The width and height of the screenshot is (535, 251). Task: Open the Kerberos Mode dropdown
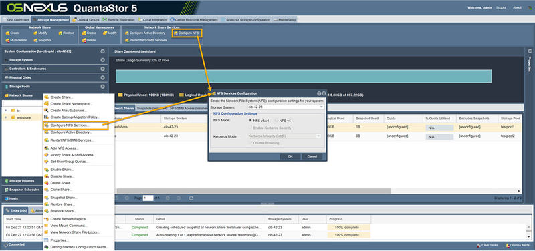click(x=319, y=136)
